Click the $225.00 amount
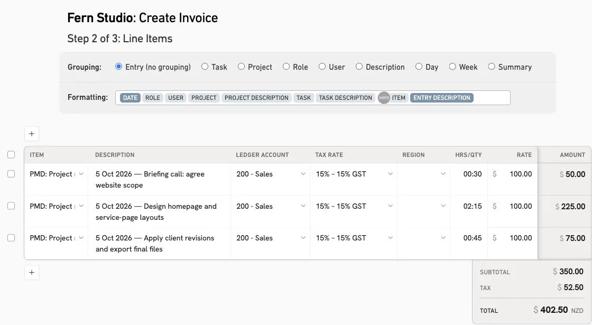592x325 pixels. point(570,207)
